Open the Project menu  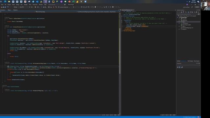tap(9, 5)
